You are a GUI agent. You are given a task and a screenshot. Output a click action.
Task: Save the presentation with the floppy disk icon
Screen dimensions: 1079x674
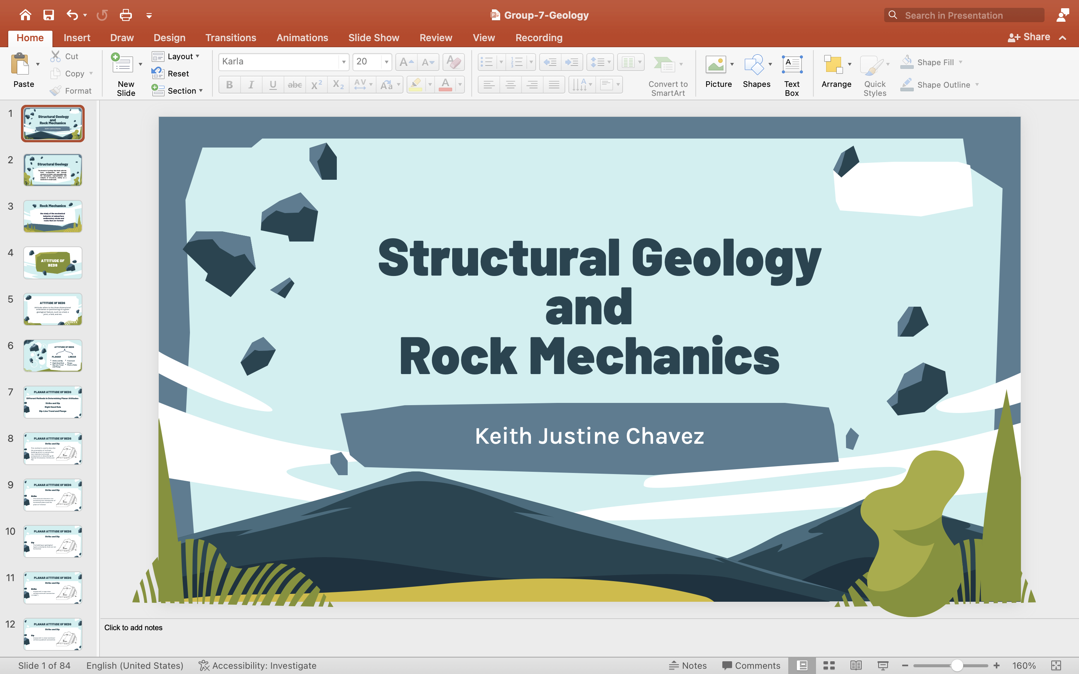point(49,15)
